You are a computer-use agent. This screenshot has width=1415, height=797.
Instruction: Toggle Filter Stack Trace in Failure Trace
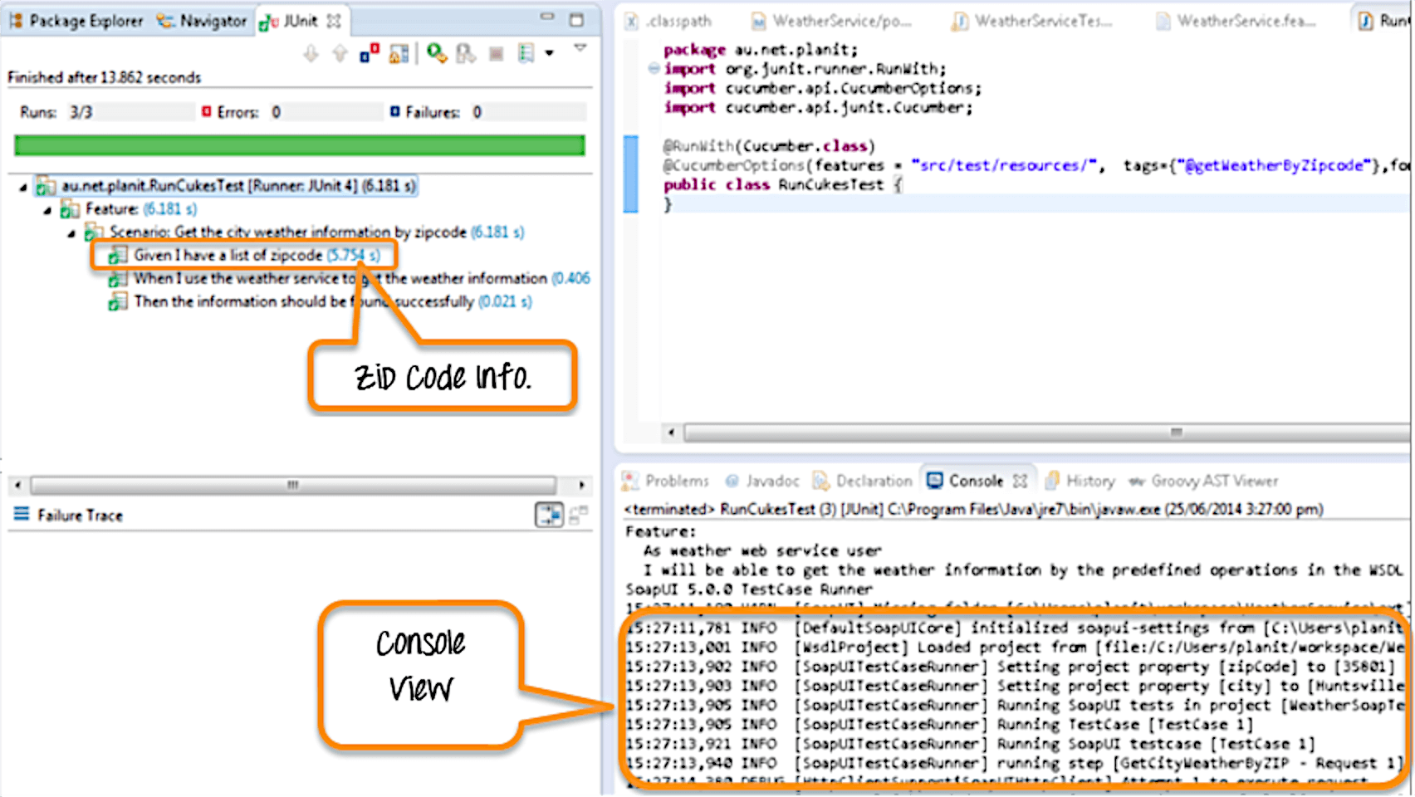click(x=549, y=516)
